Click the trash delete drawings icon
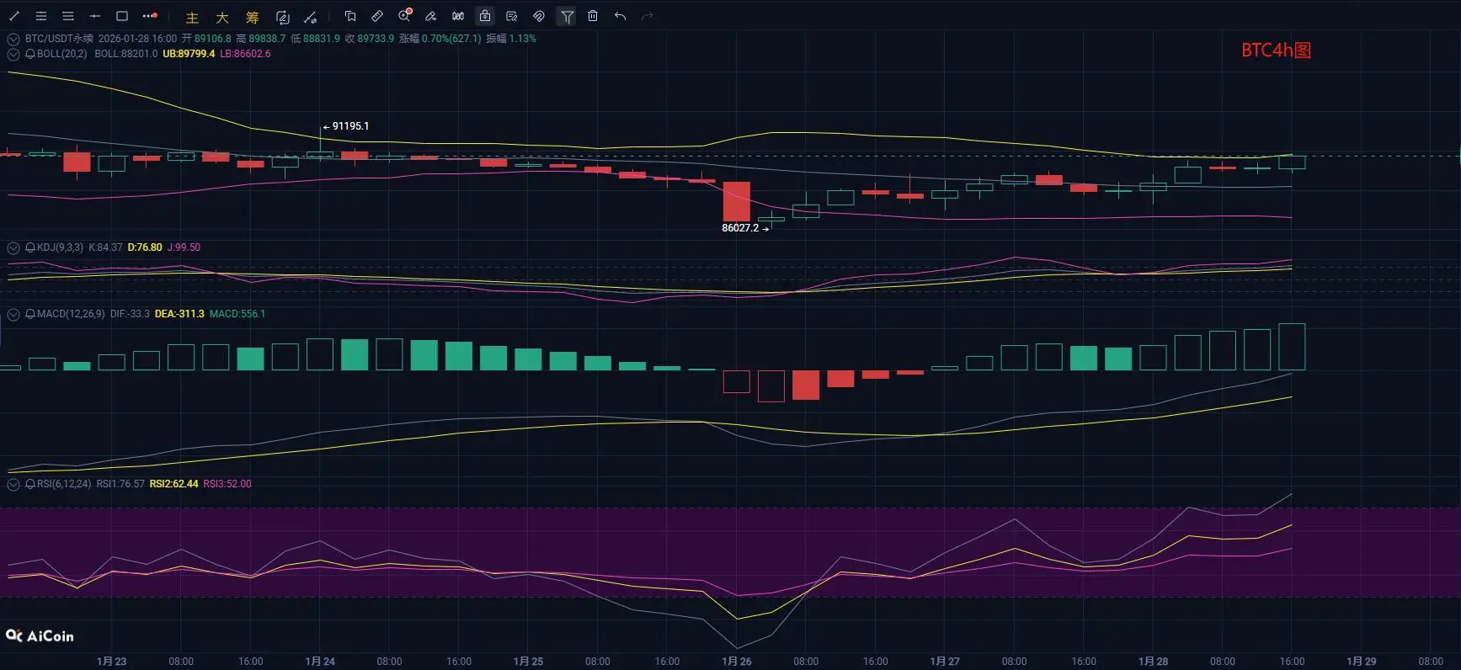This screenshot has height=670, width=1461. point(593,16)
